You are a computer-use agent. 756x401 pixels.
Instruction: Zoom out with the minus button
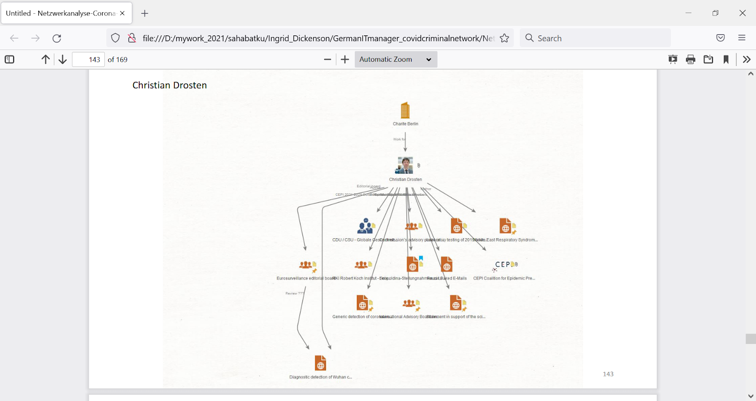[327, 59]
